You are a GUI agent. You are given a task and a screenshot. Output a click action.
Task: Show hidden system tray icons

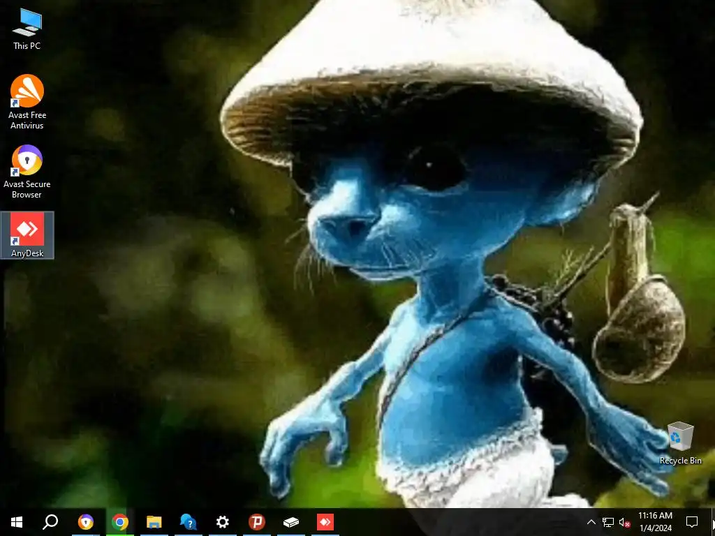[x=591, y=522]
